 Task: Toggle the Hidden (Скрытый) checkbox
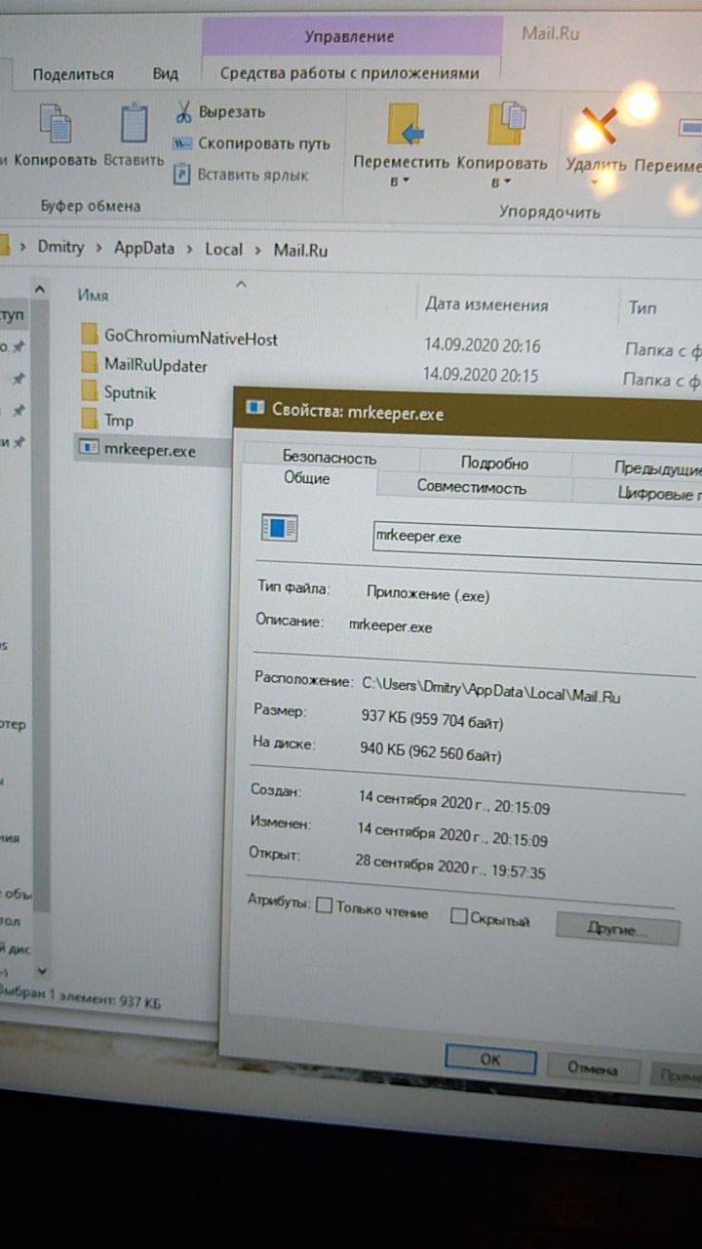click(x=458, y=916)
